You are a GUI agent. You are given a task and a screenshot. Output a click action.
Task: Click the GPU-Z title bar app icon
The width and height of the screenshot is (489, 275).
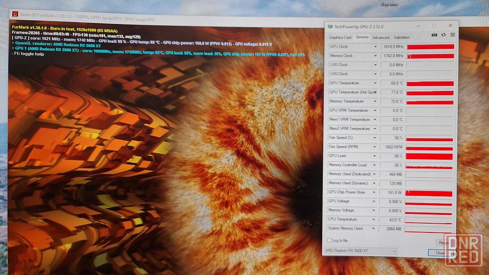[x=330, y=27]
